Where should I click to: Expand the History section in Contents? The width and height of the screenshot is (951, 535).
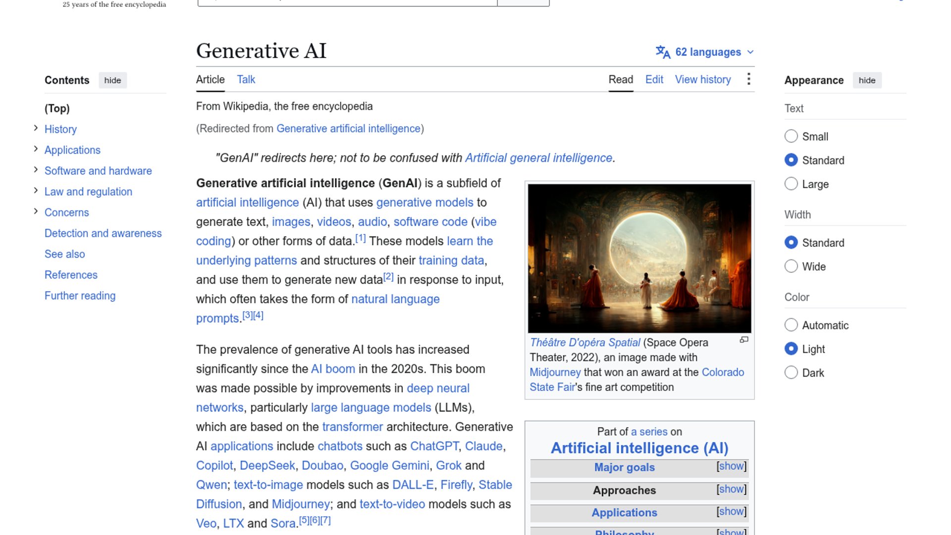[x=36, y=128]
